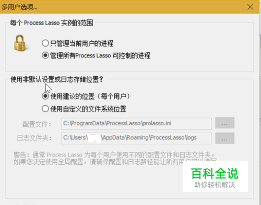Viewport: 261px width, 205px height.
Task: Close the 多用户选项 dialog
Action: tap(250, 7)
